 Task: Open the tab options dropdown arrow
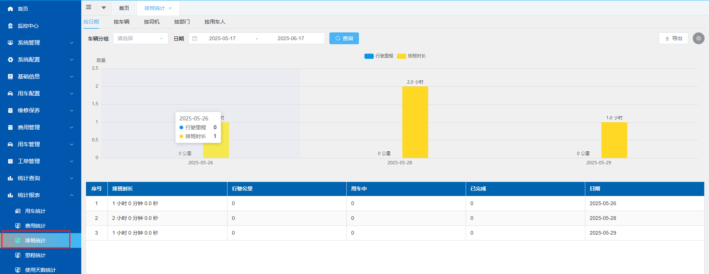click(104, 8)
